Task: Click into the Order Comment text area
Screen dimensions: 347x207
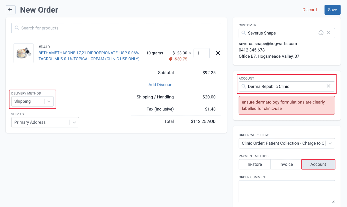Action: pos(287,192)
